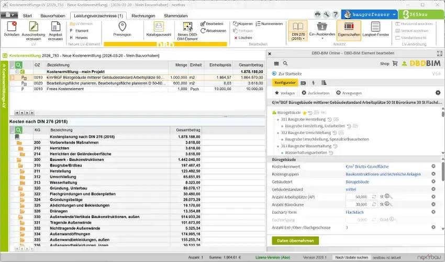Select 312 Baugrube Umschließung tree node
445x262 pixels.
pyautogui.click(x=306, y=133)
